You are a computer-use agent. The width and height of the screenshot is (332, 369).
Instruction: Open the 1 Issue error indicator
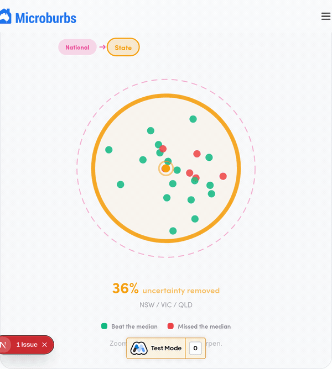point(27,345)
